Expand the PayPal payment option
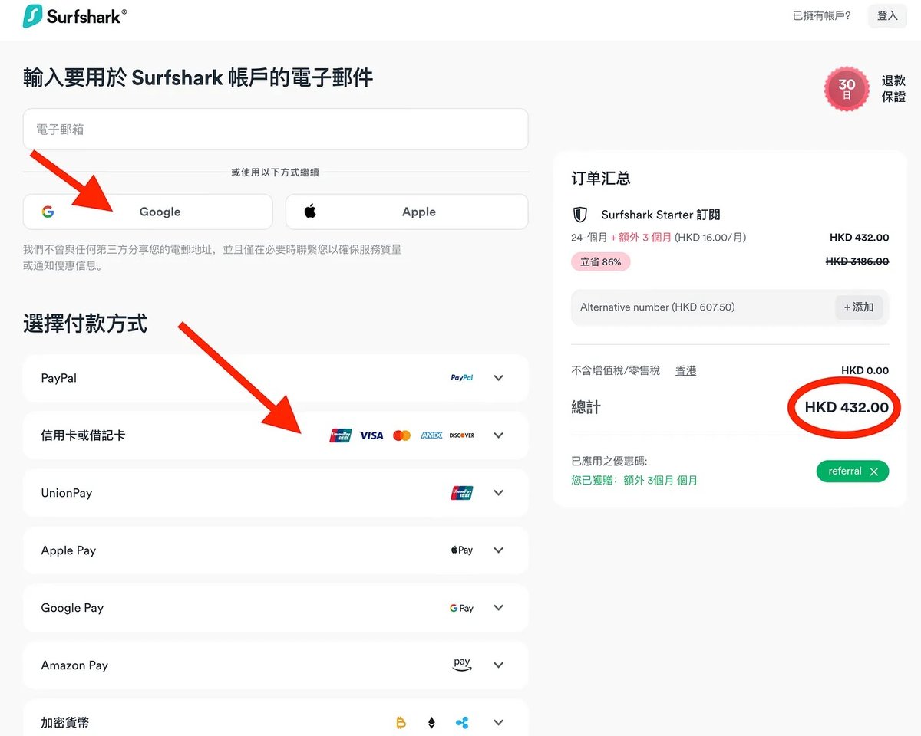Viewport: 921px width, 736px height. click(x=498, y=378)
